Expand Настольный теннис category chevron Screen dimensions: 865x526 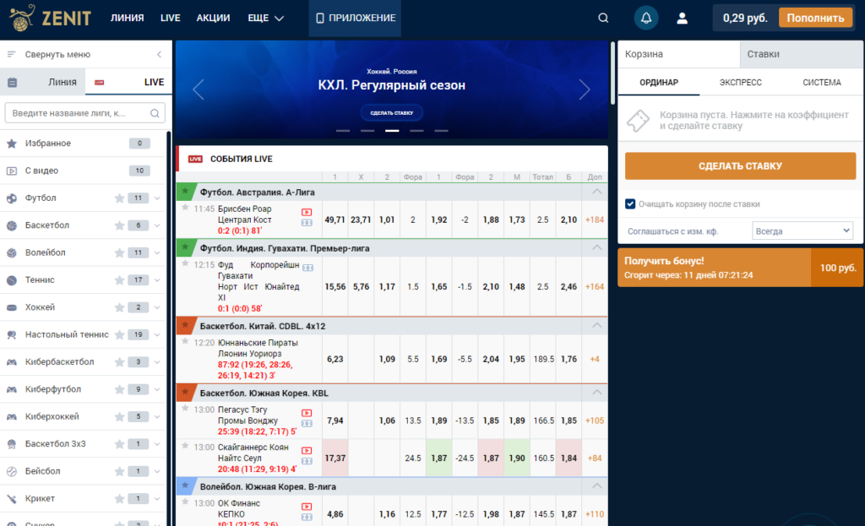click(x=157, y=334)
